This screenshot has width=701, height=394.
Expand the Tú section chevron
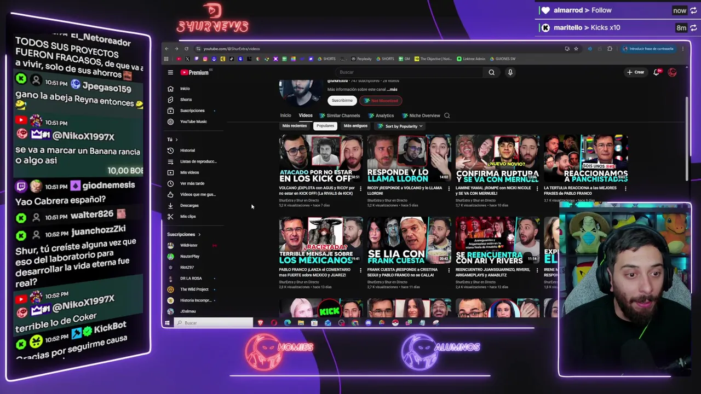[176, 140]
